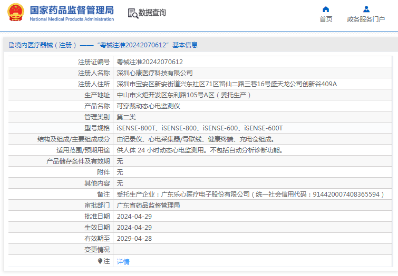Click the national emblem logo
This screenshot has width=398, height=276.
click(16, 12)
